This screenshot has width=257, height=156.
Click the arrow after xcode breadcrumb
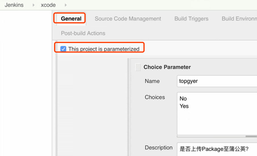(66, 5)
